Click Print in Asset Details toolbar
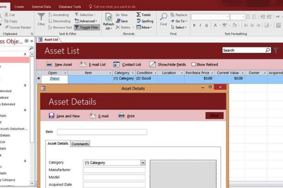 [126, 116]
